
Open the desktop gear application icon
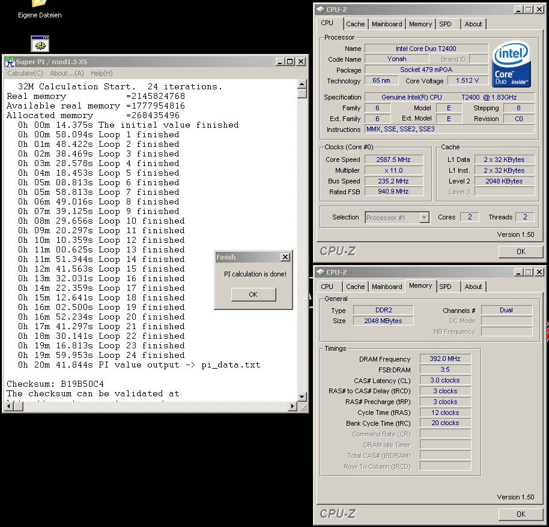[x=40, y=44]
